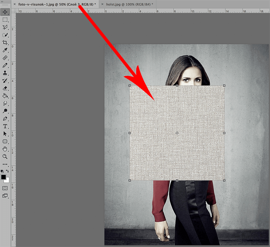
Task: Pick the Polygonal Lasso tool
Action: 5,27
